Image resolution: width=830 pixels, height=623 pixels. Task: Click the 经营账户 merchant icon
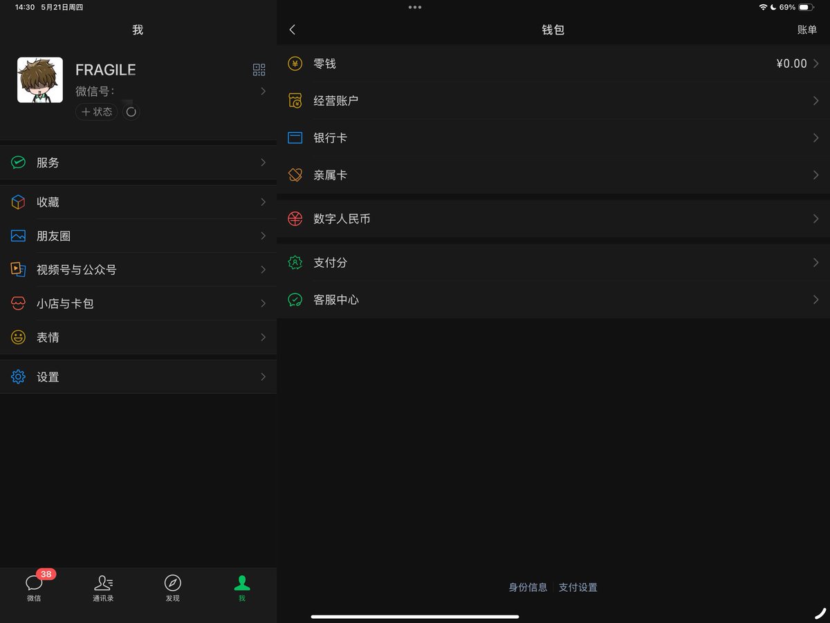pos(295,100)
